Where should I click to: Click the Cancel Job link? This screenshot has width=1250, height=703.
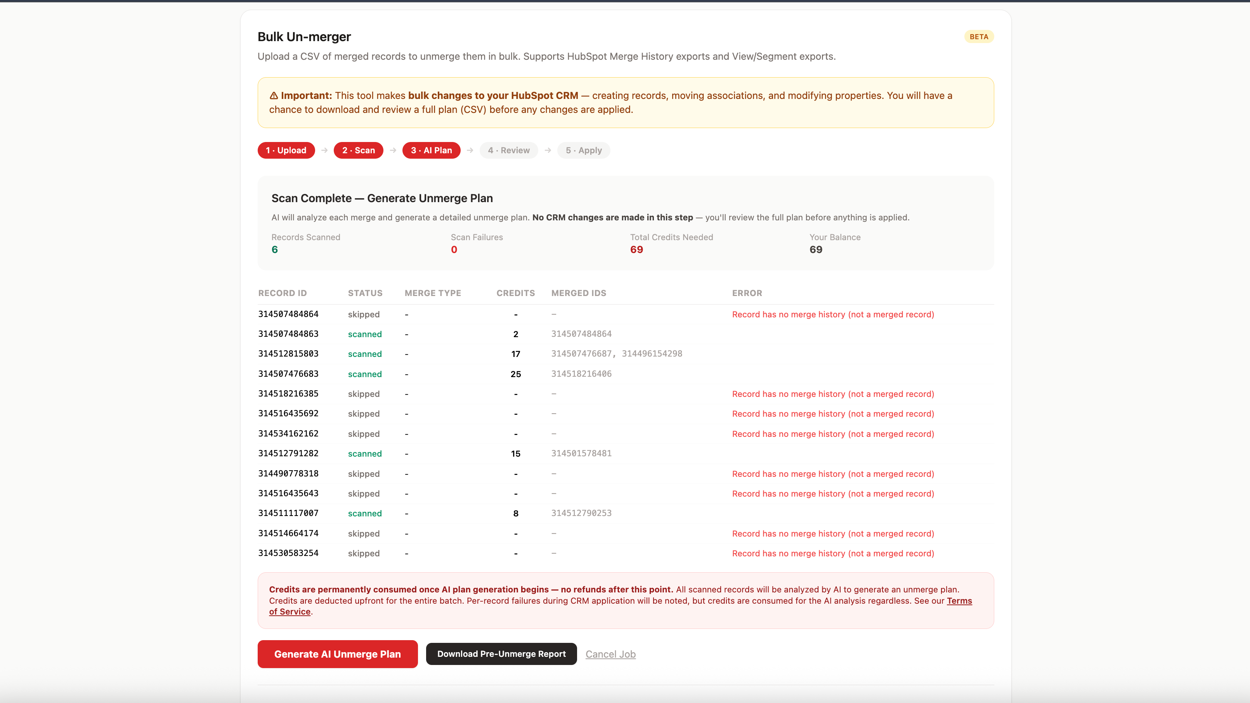point(610,654)
